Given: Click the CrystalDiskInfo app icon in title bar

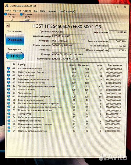Looking at the screenshot, I should (7, 5).
